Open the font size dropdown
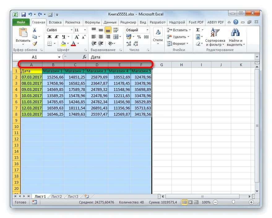Viewport: 272px width, 218px height. 84,30
